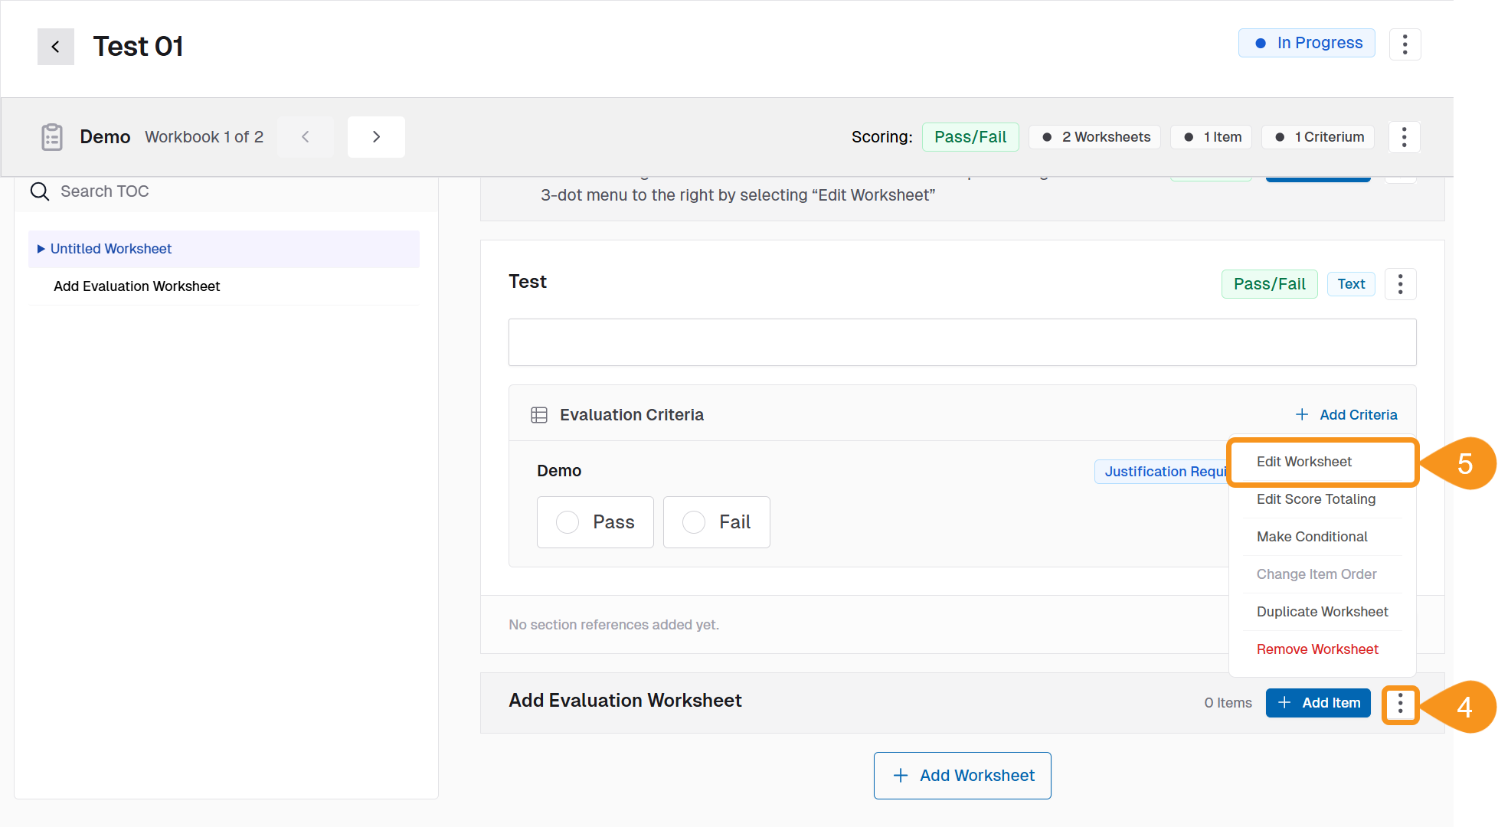This screenshot has height=827, width=1498.
Task: Click the Add Worksheet button
Action: 962,775
